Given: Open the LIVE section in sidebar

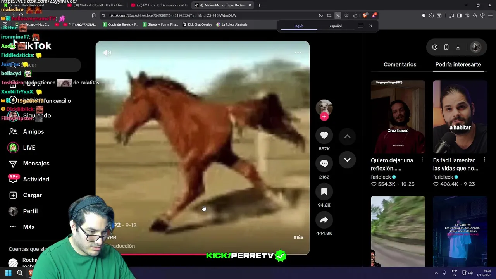Looking at the screenshot, I should tap(29, 147).
